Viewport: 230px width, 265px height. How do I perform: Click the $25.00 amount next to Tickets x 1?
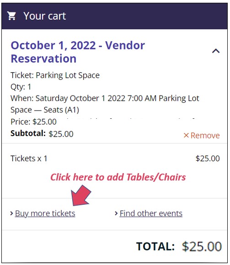point(208,159)
